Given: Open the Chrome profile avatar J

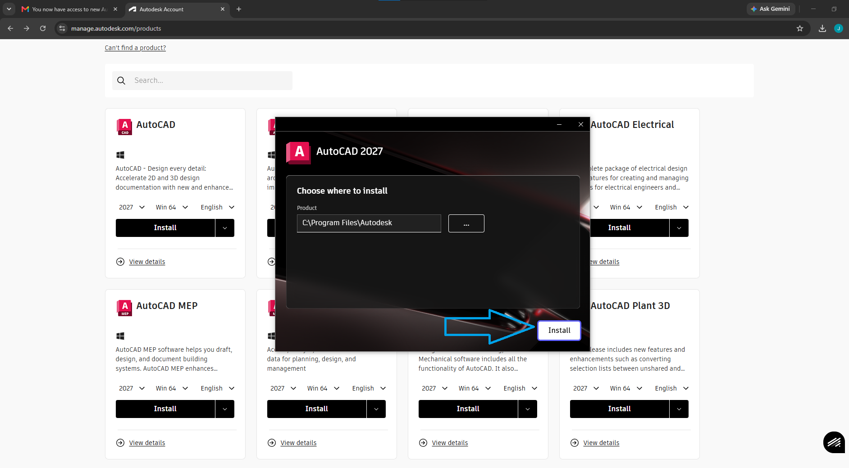Looking at the screenshot, I should pyautogui.click(x=839, y=28).
